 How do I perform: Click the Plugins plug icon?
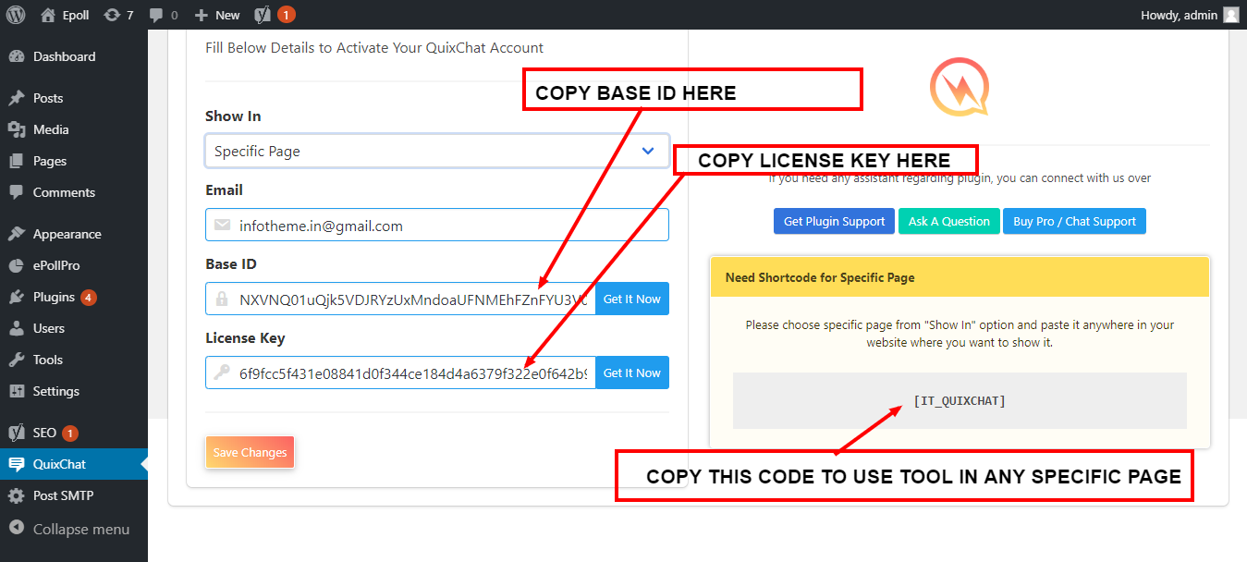coord(16,297)
